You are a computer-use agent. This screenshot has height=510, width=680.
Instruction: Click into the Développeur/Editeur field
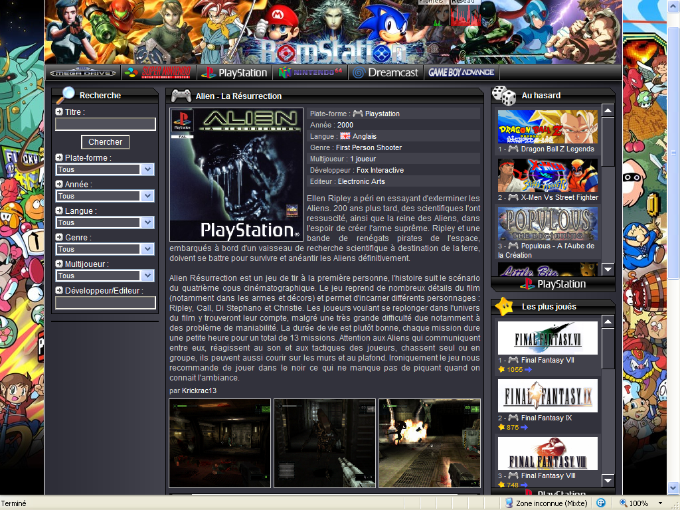106,303
